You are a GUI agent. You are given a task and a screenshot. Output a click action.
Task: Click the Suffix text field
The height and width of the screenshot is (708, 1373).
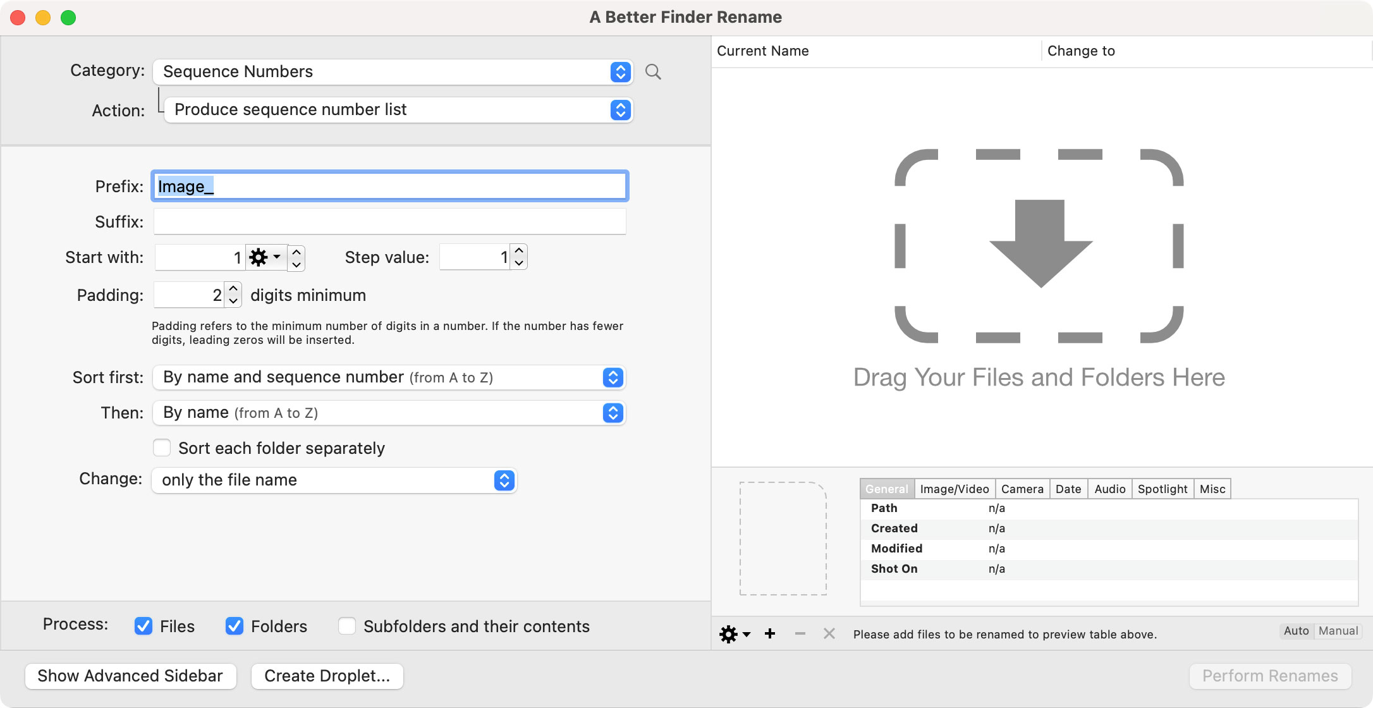click(x=389, y=222)
